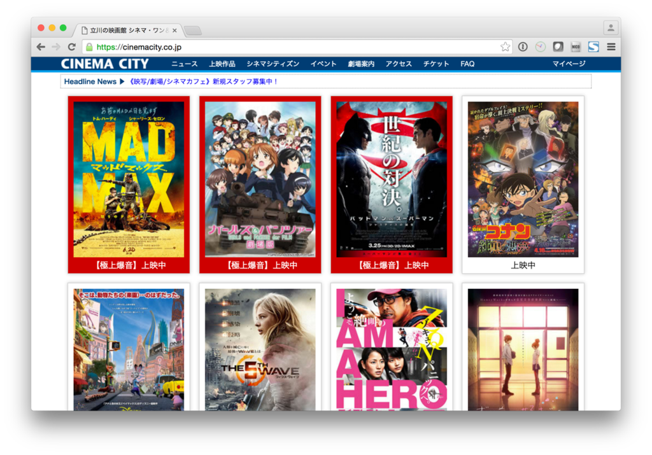Open the アクセス menu item
Viewport: 652px width, 455px height.
(399, 64)
